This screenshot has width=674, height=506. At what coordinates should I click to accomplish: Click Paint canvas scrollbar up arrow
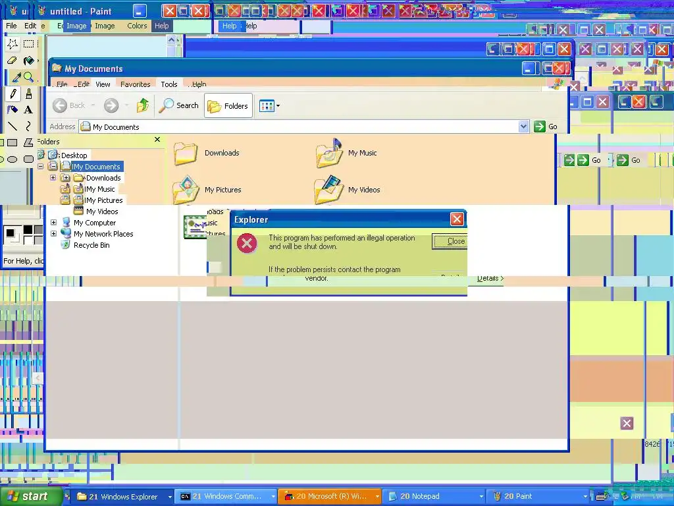coord(172,40)
